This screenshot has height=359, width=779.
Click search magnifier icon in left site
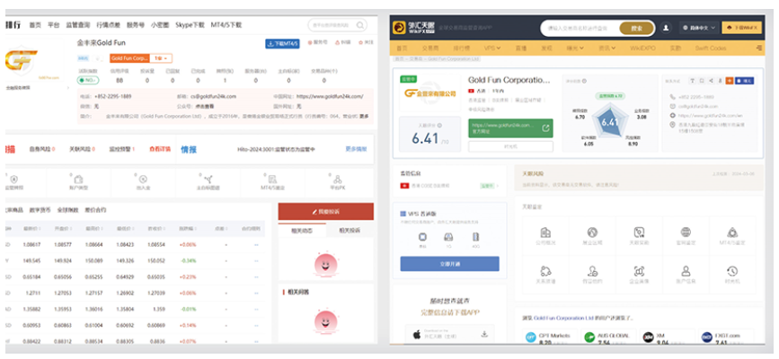point(360,24)
